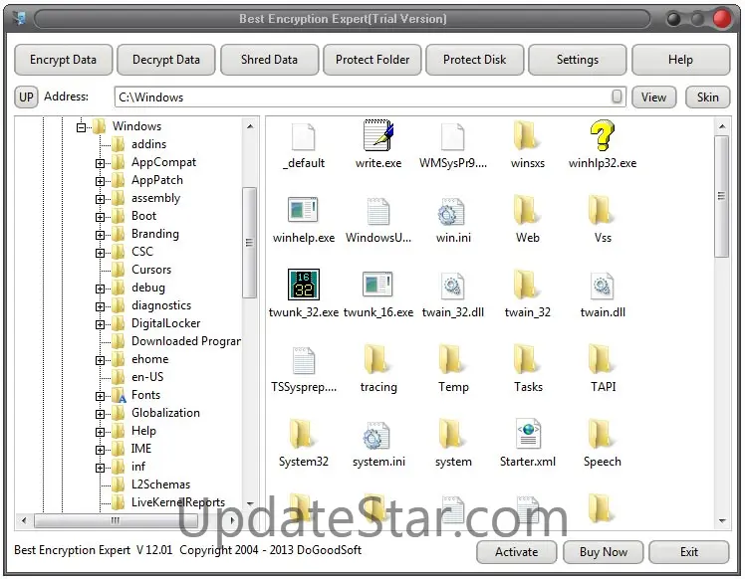Expand the Boot tree node
Viewport: 745px width, 579px height.
[100, 217]
